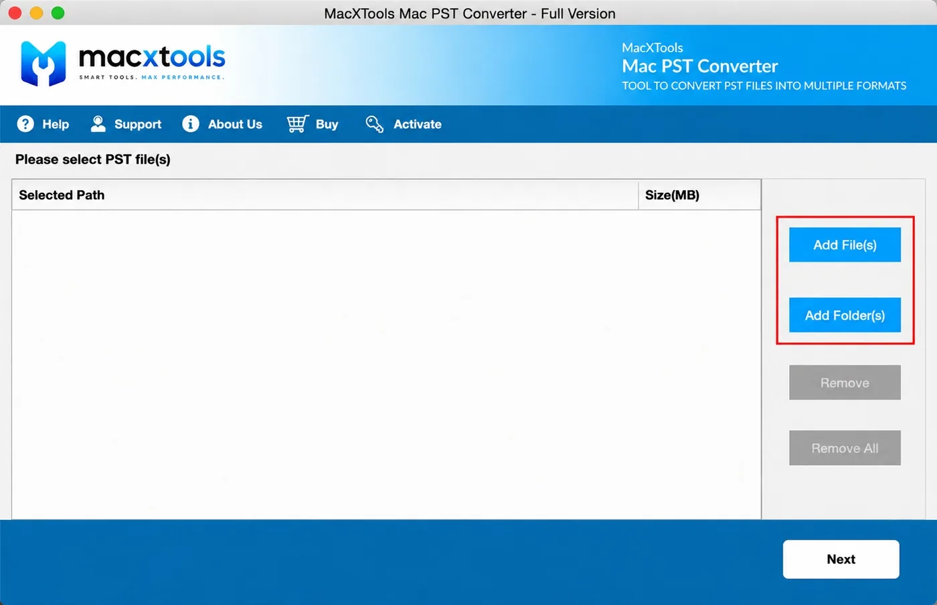Click the "Please select PST file(s)" text
The height and width of the screenshot is (605, 937).
click(x=93, y=159)
